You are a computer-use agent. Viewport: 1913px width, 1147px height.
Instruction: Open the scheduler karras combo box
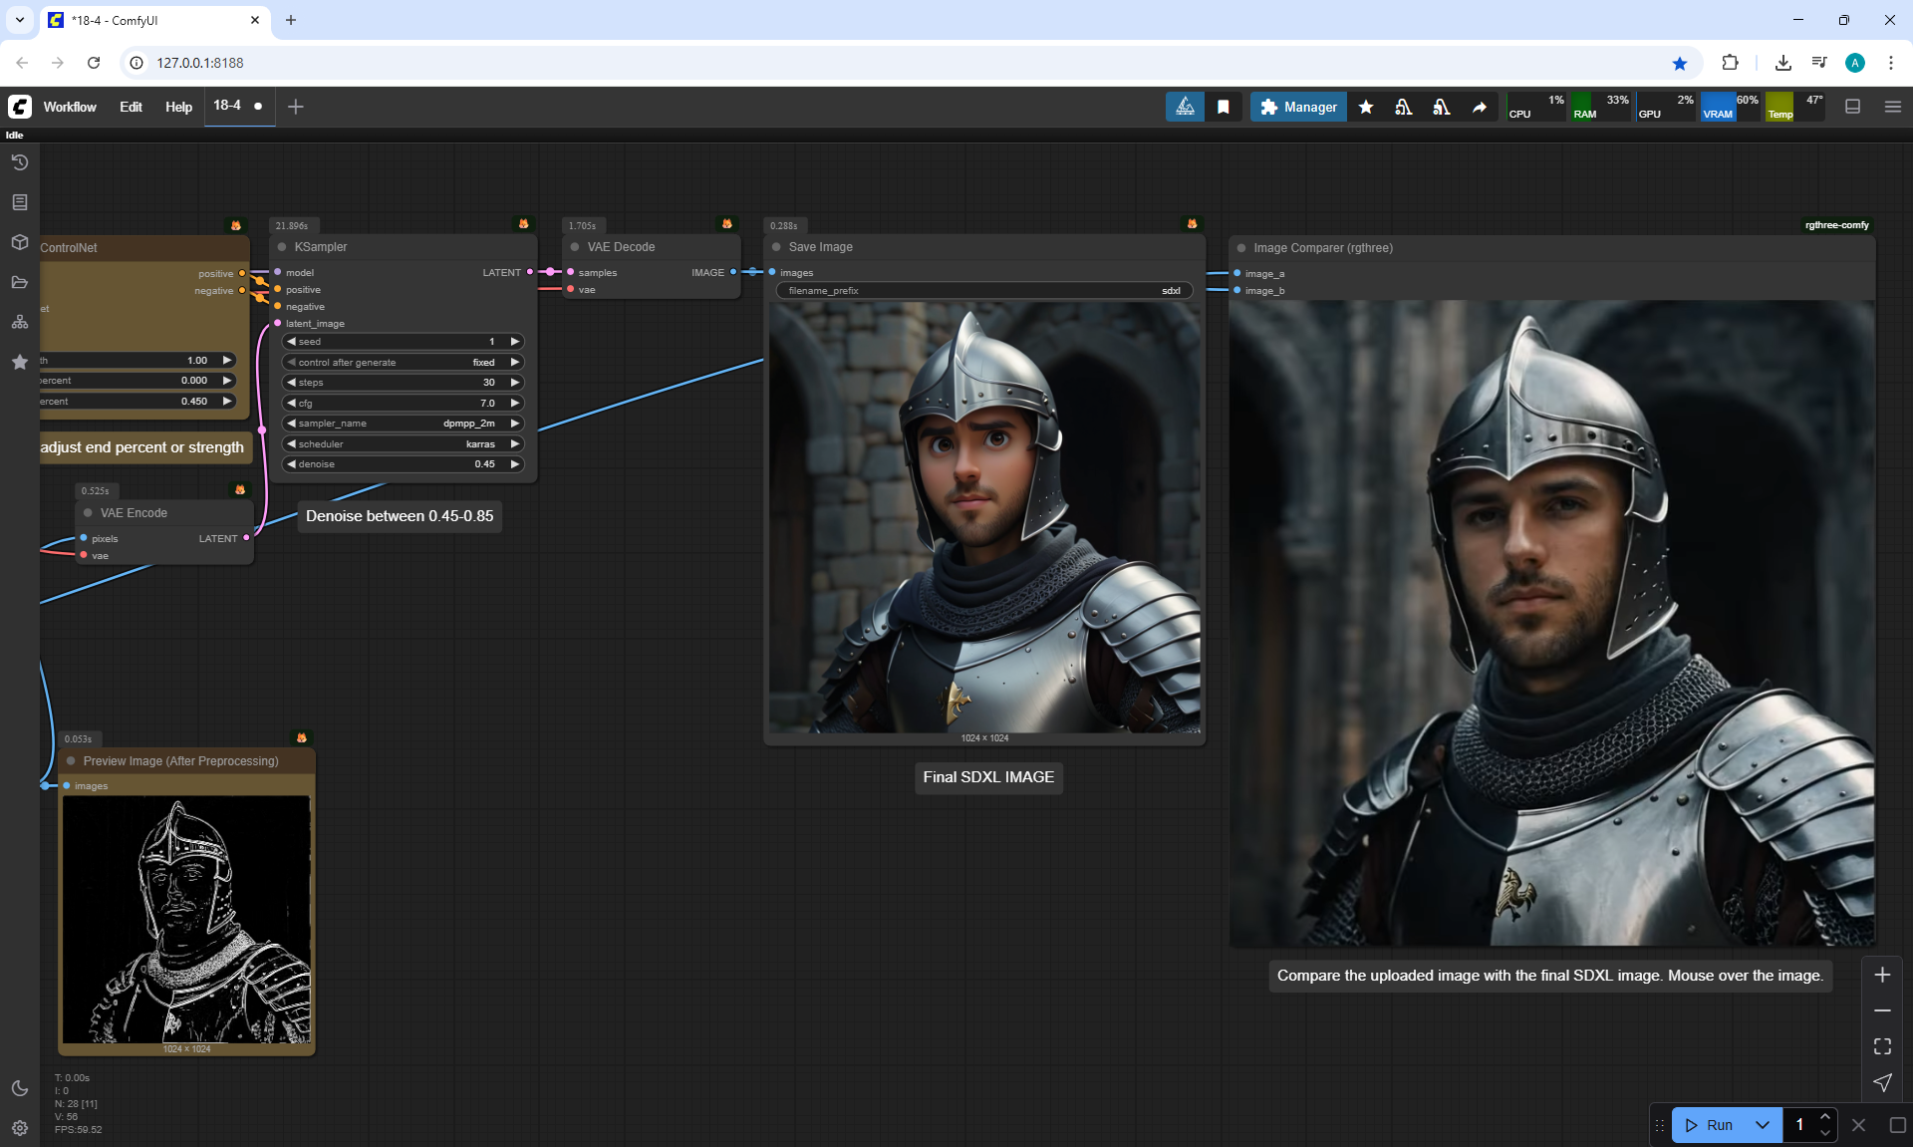tap(403, 444)
